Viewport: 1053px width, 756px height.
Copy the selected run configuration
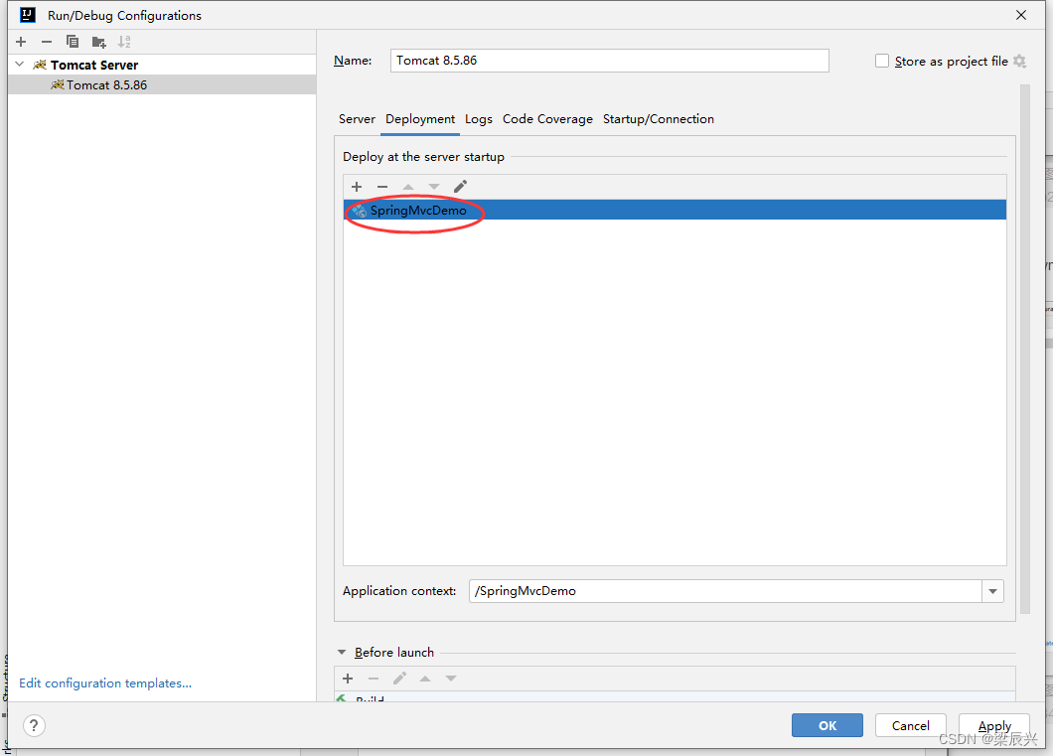(73, 42)
